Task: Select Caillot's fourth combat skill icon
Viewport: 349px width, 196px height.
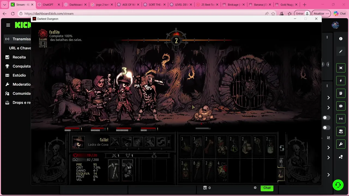Action: click(x=149, y=142)
